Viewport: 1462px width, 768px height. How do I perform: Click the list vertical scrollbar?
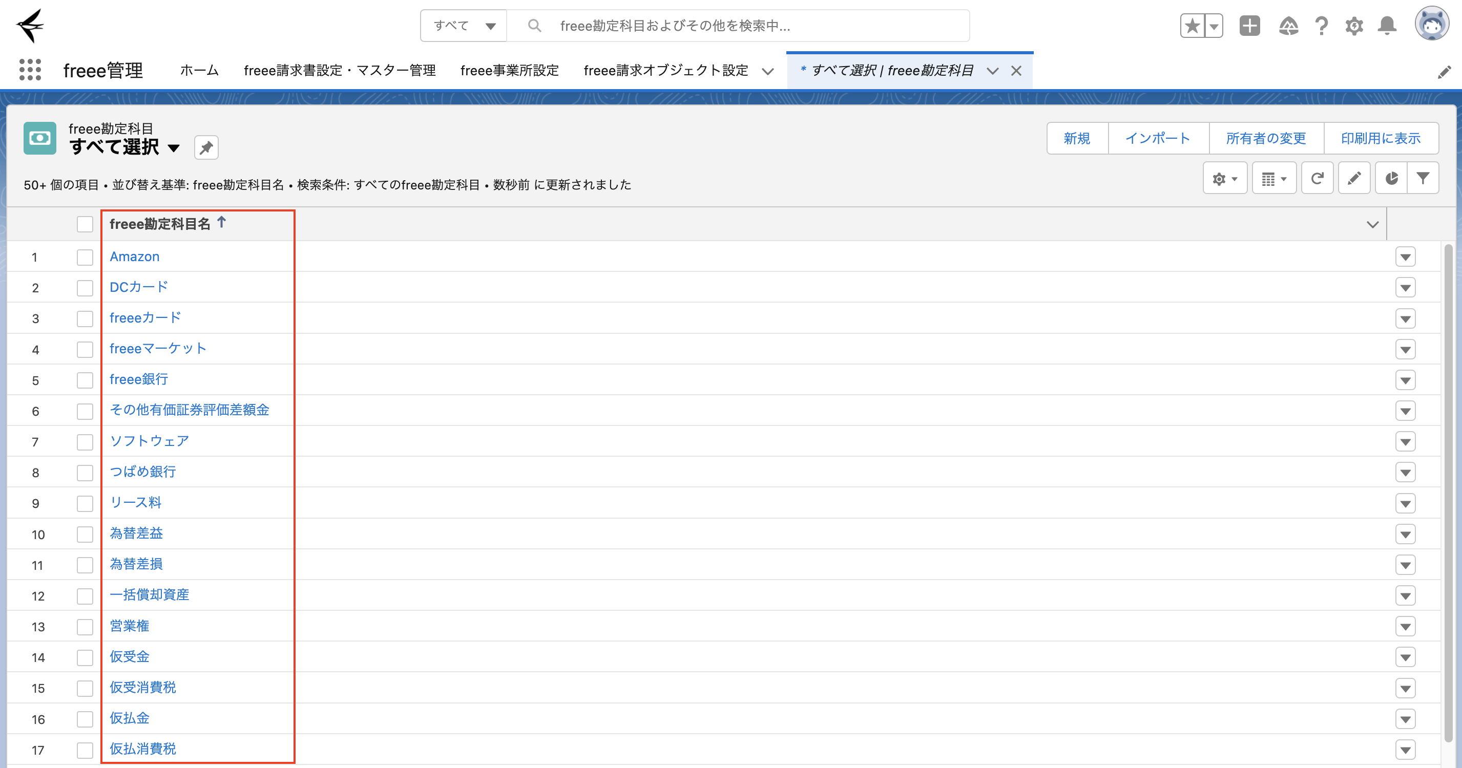(1448, 493)
